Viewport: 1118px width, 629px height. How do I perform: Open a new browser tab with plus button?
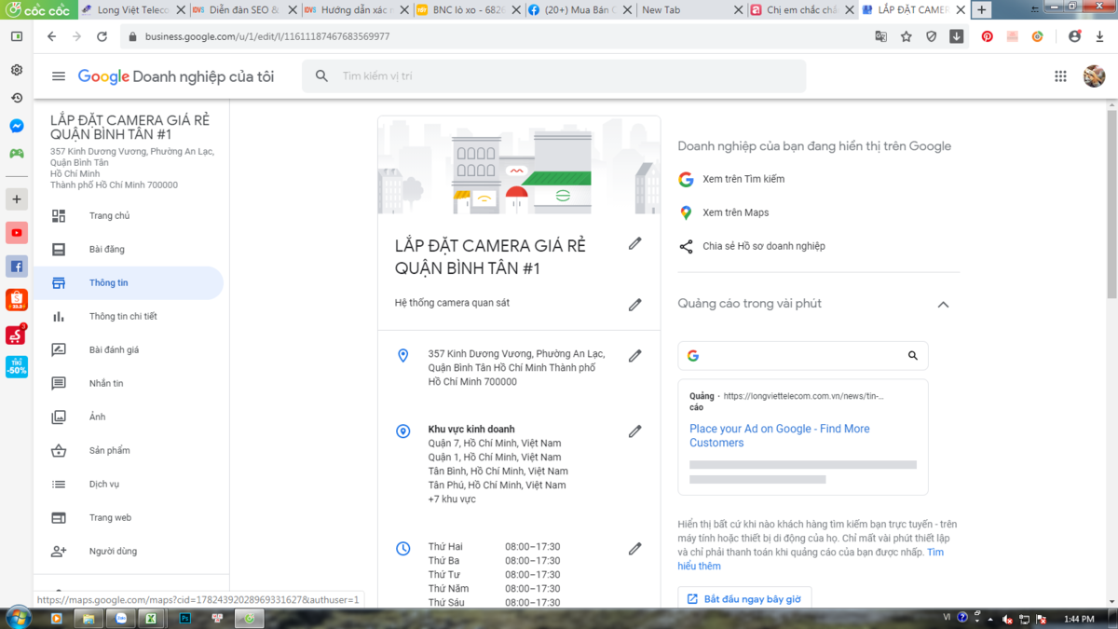pyautogui.click(x=982, y=10)
